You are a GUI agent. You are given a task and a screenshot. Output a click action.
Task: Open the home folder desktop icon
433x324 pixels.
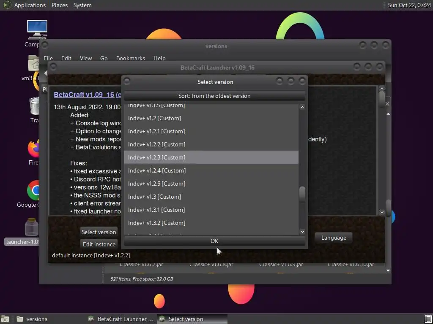(33, 63)
